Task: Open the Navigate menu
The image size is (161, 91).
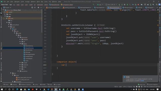Action: (x=17, y=2)
